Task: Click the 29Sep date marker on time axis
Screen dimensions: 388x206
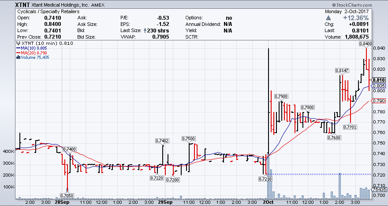Action: click(164, 203)
